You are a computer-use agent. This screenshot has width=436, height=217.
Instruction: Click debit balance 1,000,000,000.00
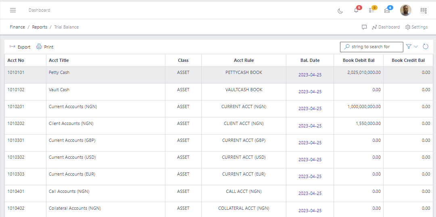[364, 107]
